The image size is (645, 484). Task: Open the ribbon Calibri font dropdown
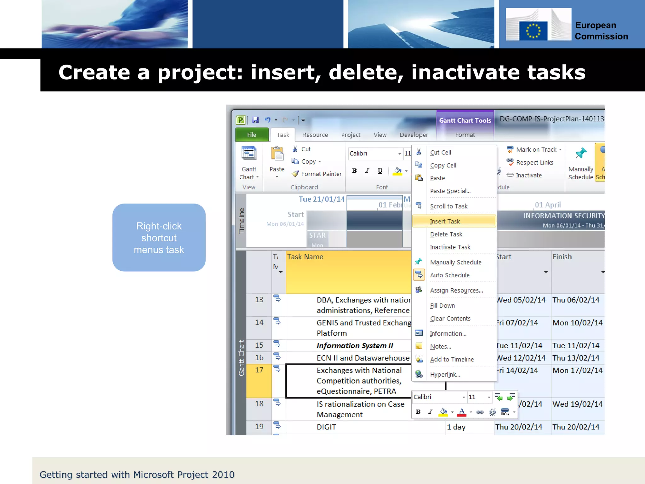click(399, 153)
